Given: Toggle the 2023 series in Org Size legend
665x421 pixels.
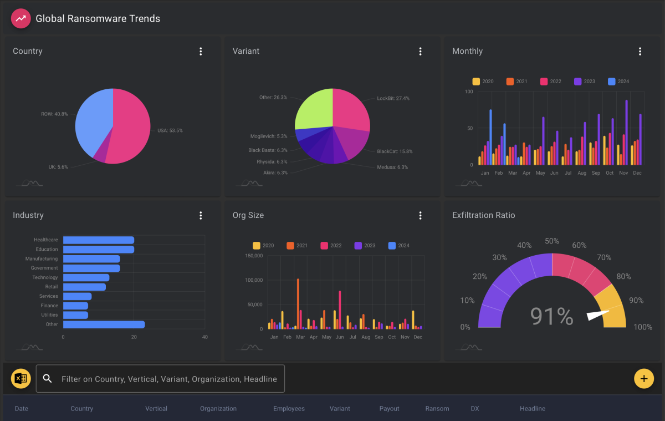Looking at the screenshot, I should 365,246.
